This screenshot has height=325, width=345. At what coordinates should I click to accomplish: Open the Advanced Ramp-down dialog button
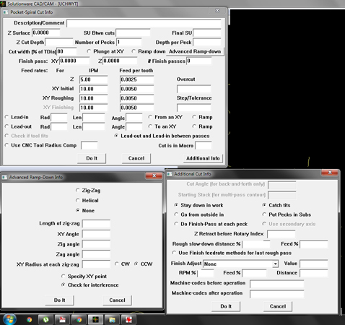click(195, 51)
